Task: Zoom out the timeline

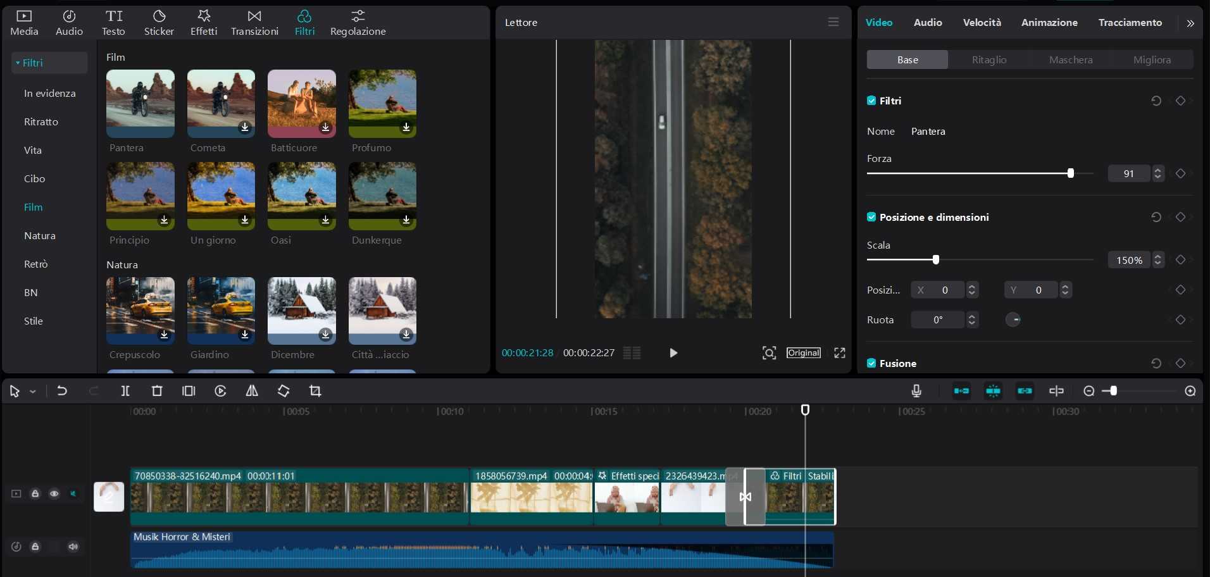Action: pyautogui.click(x=1088, y=391)
